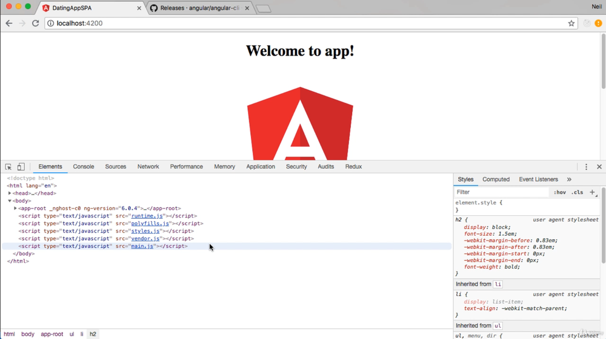The image size is (606, 339).
Task: Switch to the DatingAppSPA tab
Action: coord(92,8)
